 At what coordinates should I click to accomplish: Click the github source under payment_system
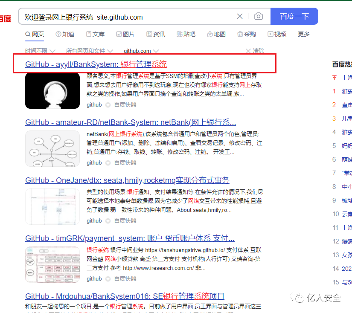point(94,278)
